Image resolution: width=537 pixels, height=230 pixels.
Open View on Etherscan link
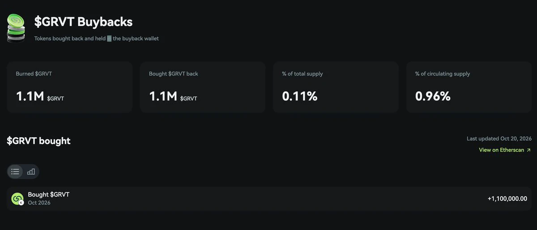click(x=505, y=150)
